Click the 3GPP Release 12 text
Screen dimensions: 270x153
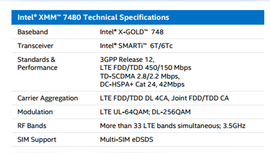click(127, 59)
